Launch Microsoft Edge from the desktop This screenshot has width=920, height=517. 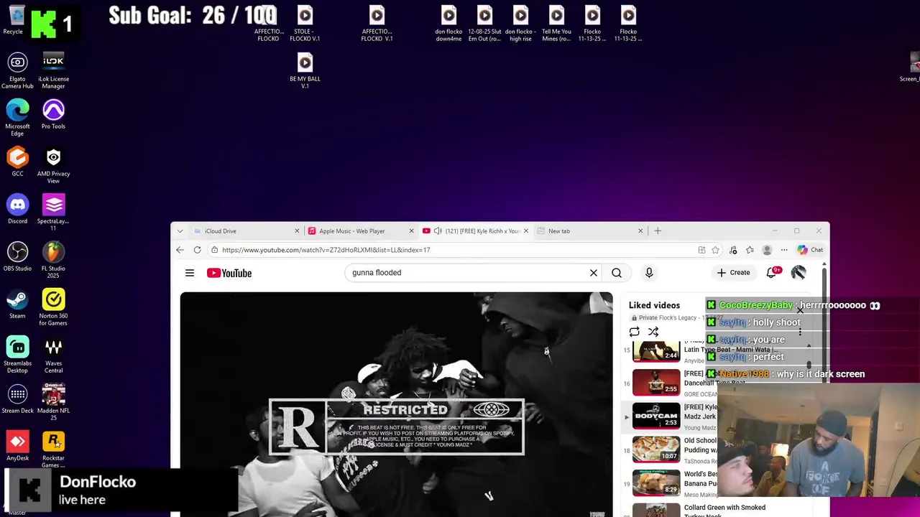click(x=17, y=118)
